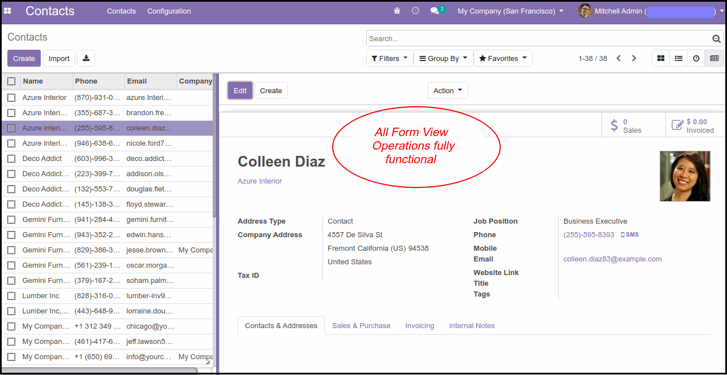The height and width of the screenshot is (375, 727).
Task: Click the download export icon
Action: pyautogui.click(x=86, y=58)
